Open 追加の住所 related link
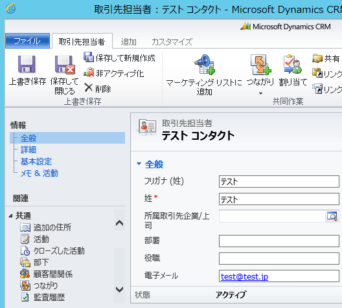This screenshot has height=308, width=342. coord(52,227)
